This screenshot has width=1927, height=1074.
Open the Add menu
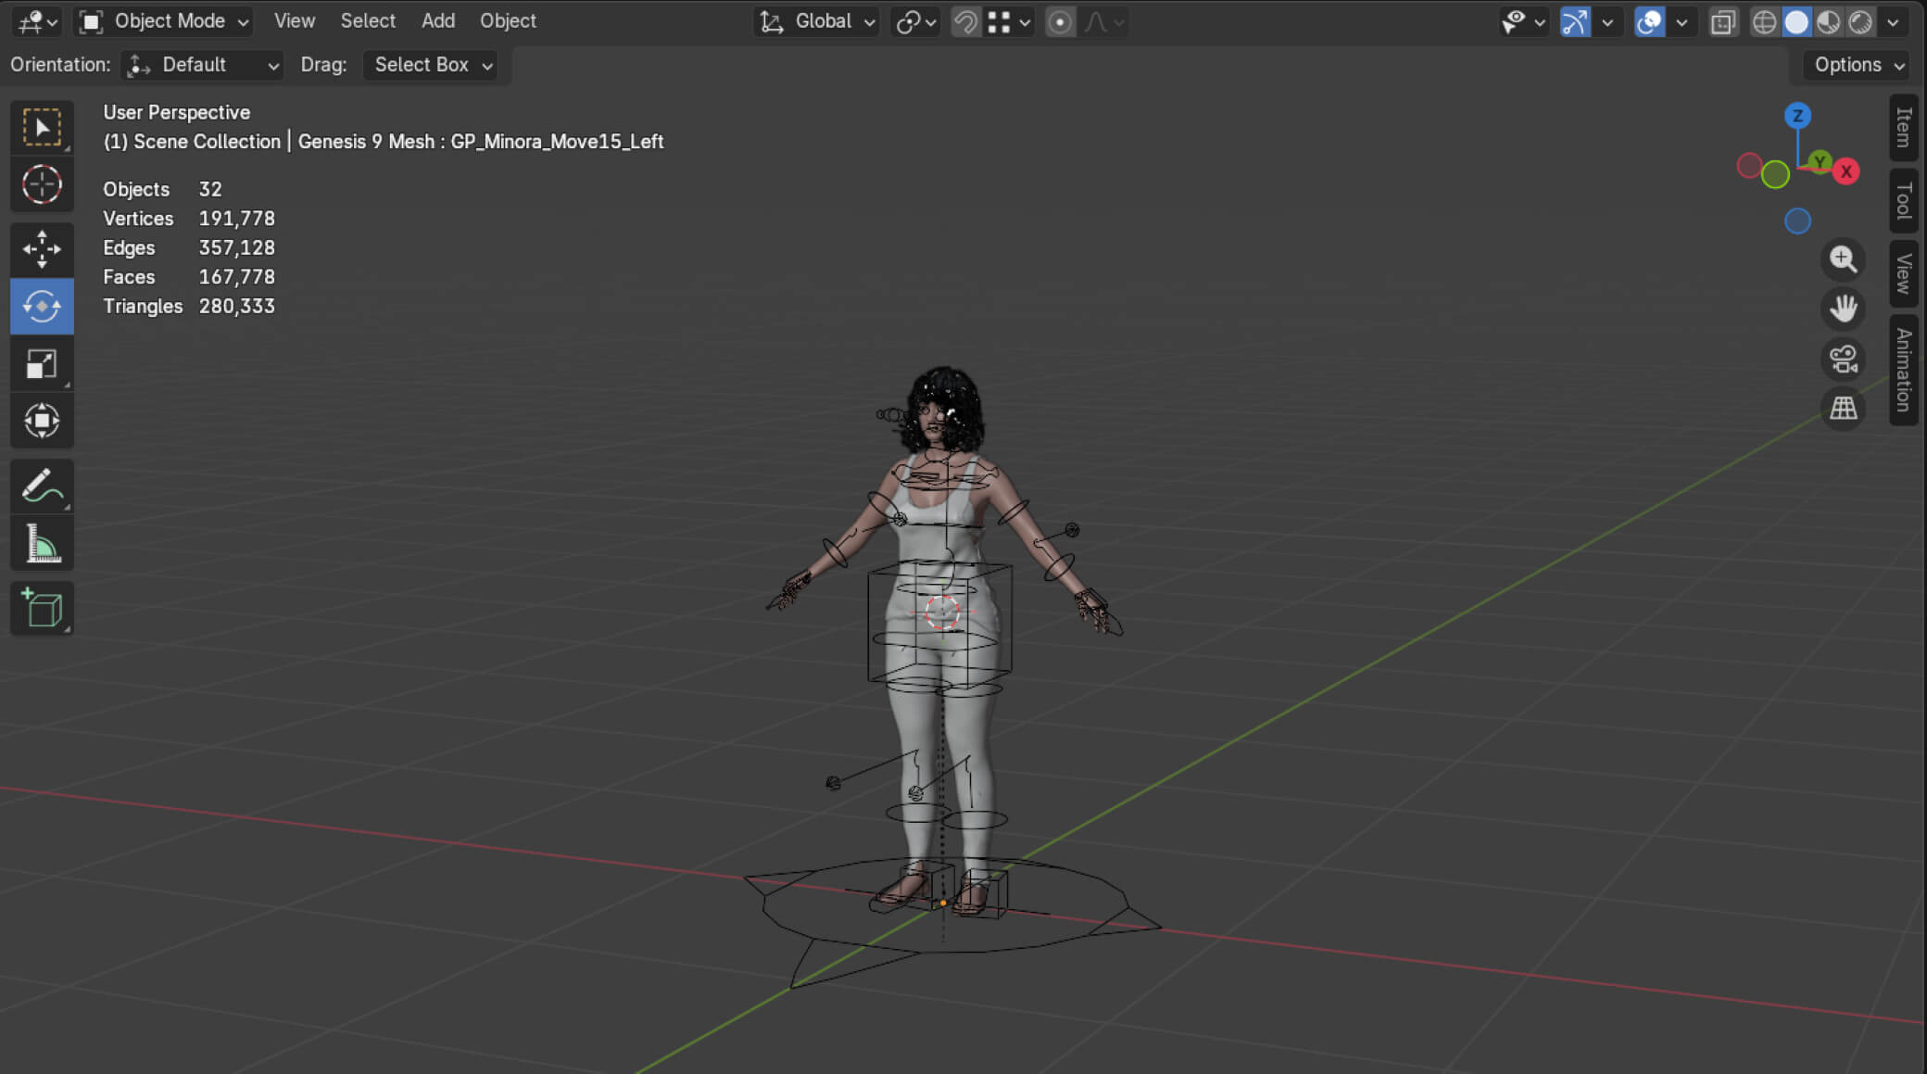(x=438, y=20)
